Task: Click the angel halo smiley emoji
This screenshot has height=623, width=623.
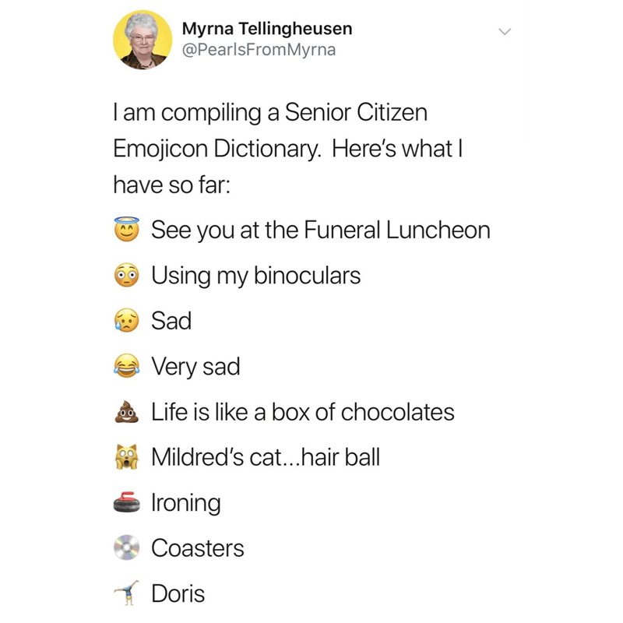Action: point(128,229)
